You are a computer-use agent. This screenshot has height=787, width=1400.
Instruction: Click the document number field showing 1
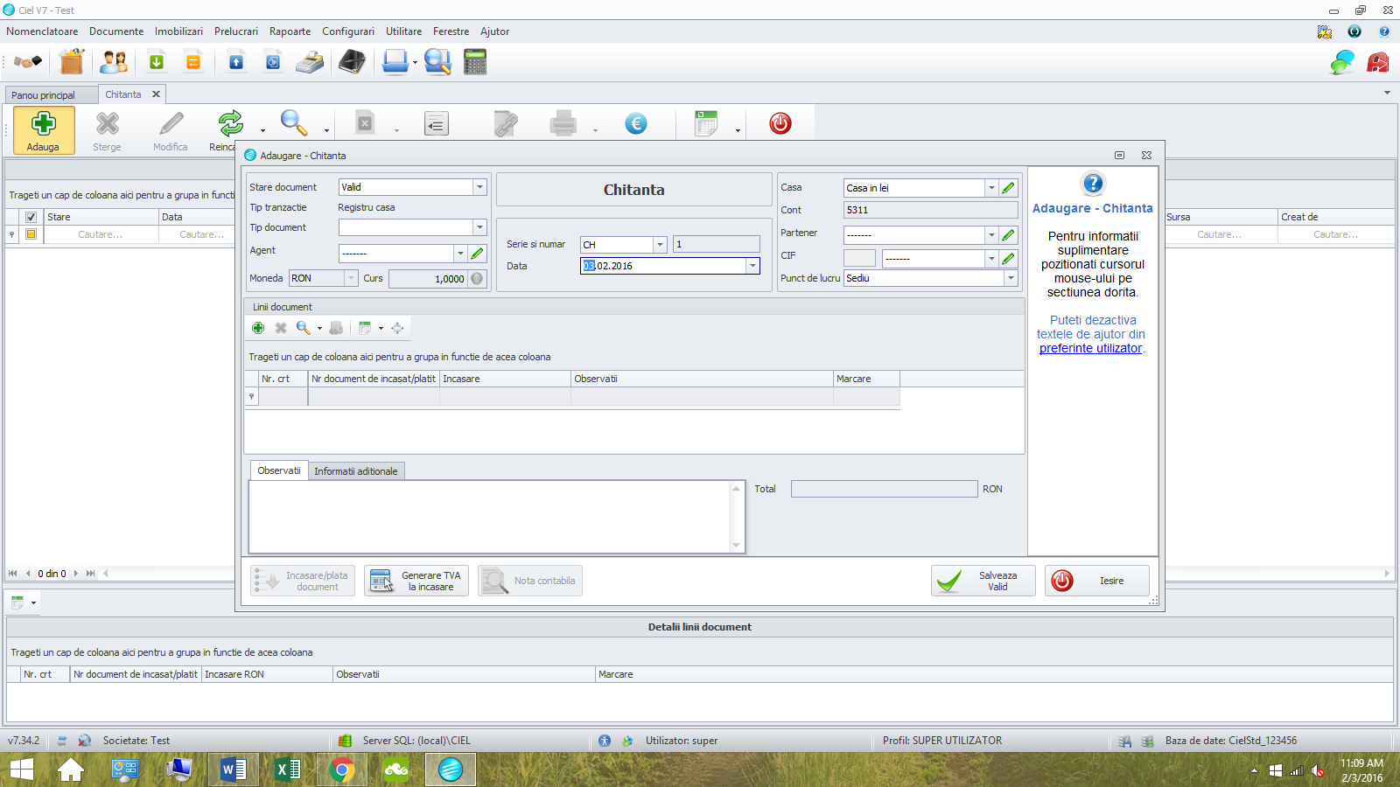pyautogui.click(x=717, y=245)
